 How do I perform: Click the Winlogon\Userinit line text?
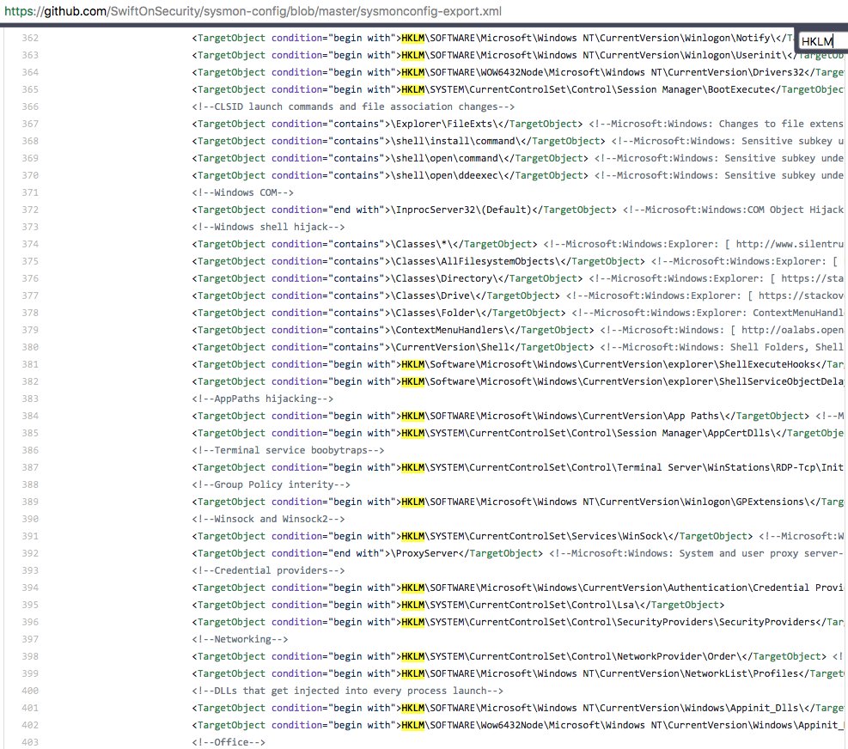point(518,55)
